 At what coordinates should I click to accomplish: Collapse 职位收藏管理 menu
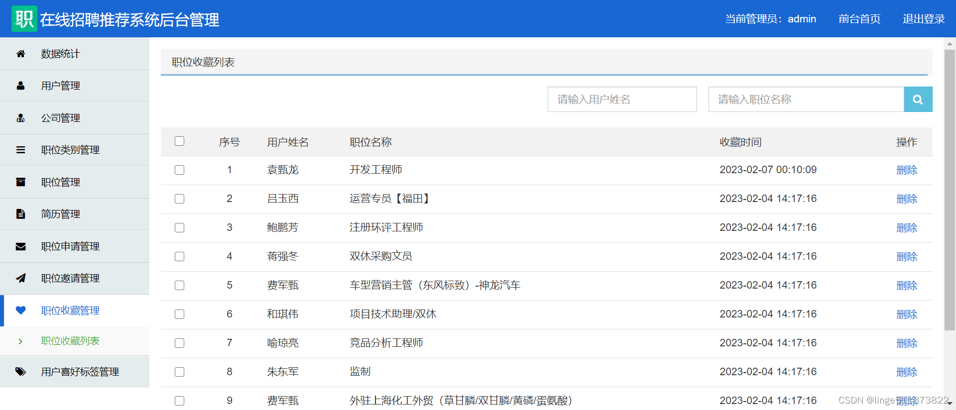75,310
